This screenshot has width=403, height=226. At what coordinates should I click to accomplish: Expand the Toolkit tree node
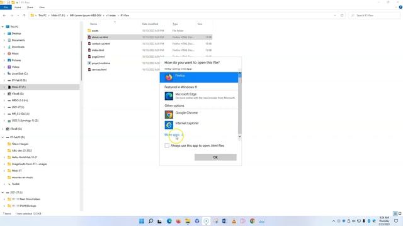(4, 184)
